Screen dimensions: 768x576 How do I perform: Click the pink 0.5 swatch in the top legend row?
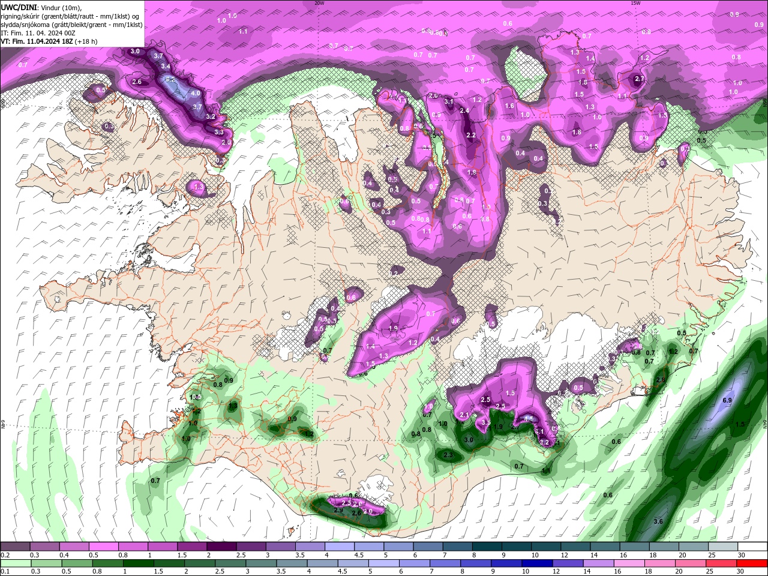pos(103,547)
